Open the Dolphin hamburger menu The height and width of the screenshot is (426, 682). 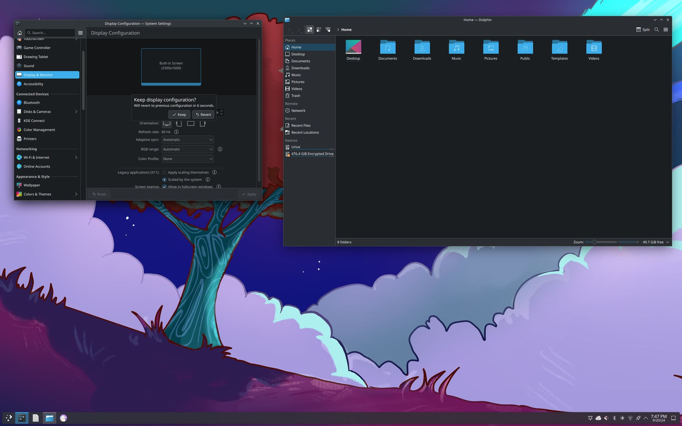tap(666, 29)
